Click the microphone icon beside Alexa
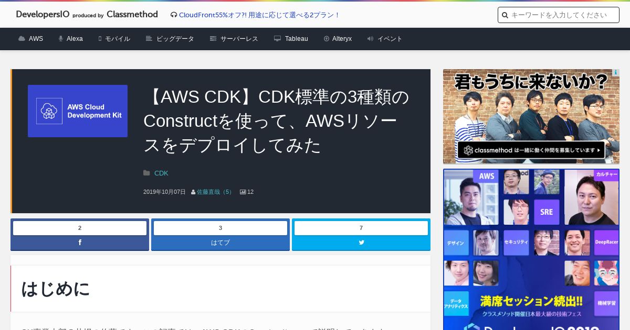This screenshot has height=330, width=630. coord(61,39)
